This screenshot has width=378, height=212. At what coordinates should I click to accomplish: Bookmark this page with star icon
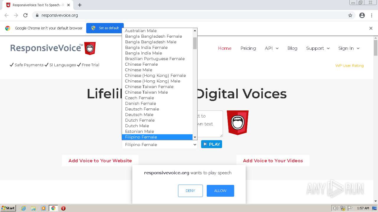click(x=350, y=15)
